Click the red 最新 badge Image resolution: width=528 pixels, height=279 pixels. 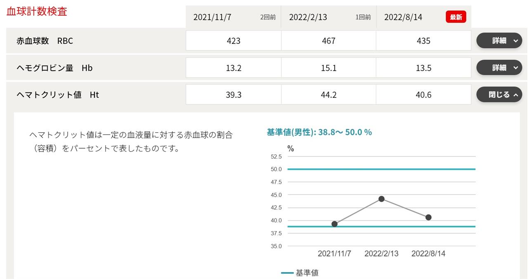[x=456, y=17]
